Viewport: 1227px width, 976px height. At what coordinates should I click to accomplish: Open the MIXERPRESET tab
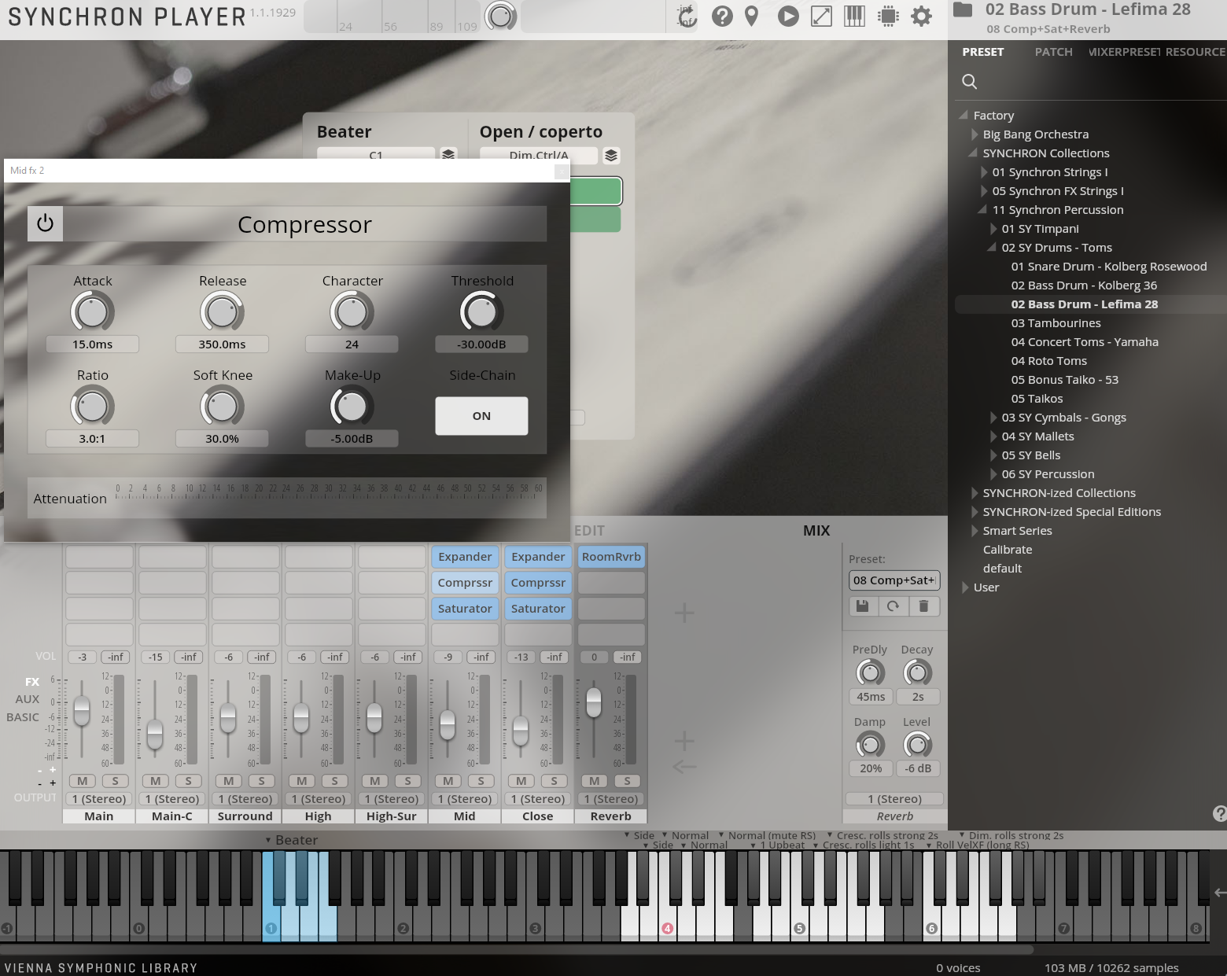(x=1123, y=52)
